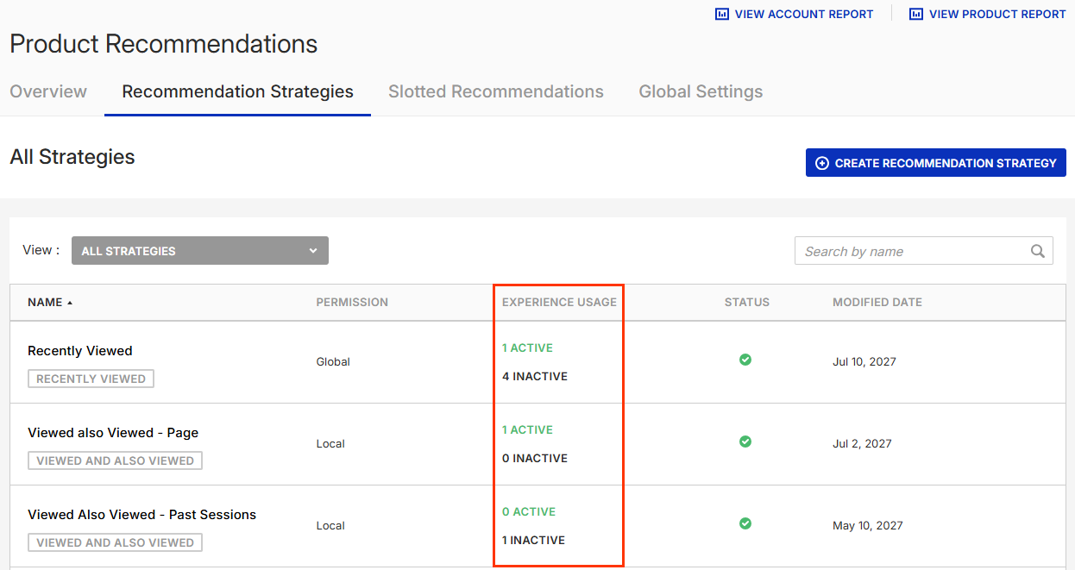Open the View Product Report link
This screenshot has width=1075, height=570.
pos(996,14)
